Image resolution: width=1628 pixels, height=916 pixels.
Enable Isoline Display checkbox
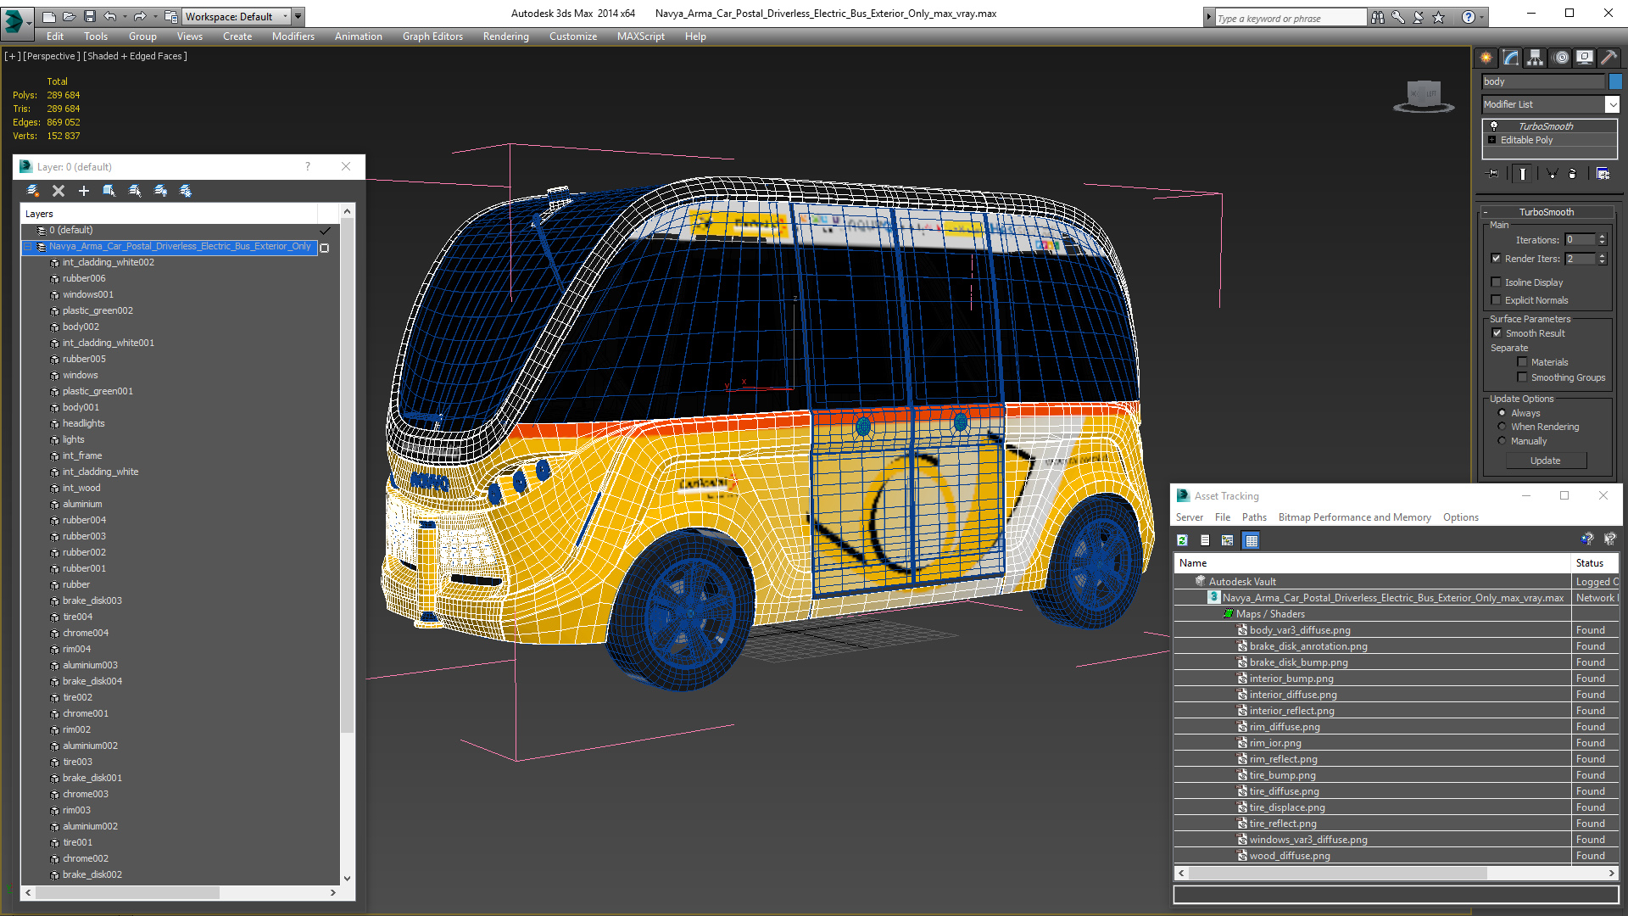tap(1496, 282)
